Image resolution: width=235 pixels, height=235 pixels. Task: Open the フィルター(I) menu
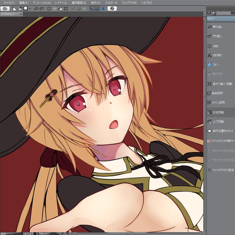pyautogui.click(x=111, y=3)
